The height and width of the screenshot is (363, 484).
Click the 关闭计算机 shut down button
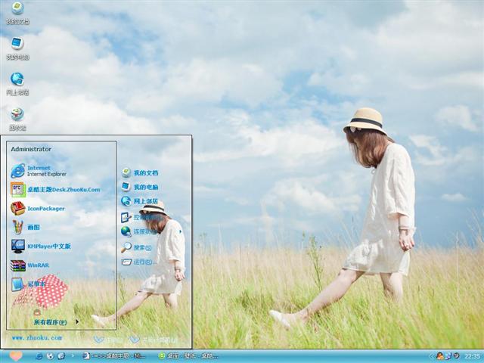pos(154,340)
